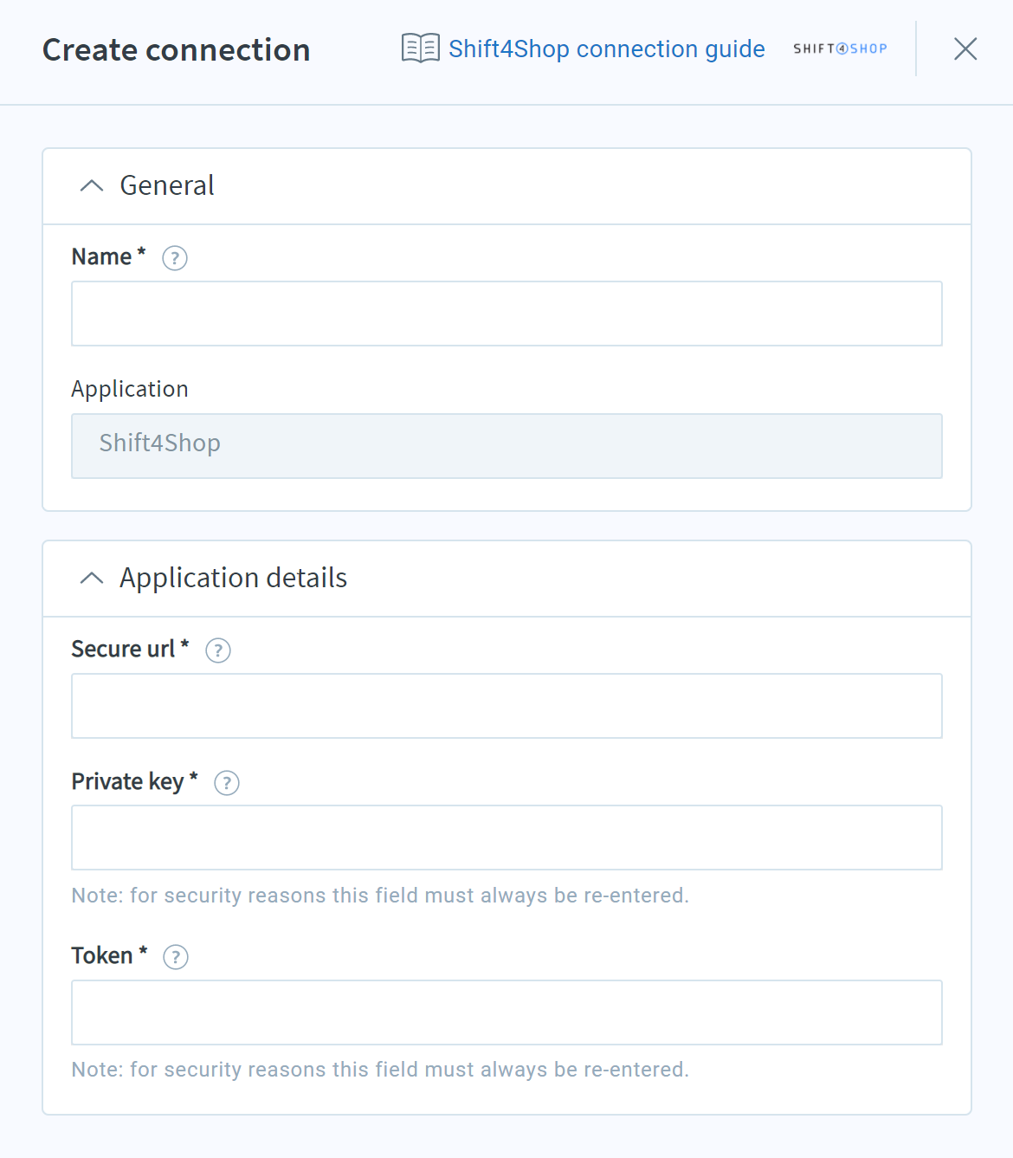Image resolution: width=1013 pixels, height=1158 pixels.
Task: Click the Token input field
Action: 506,1012
